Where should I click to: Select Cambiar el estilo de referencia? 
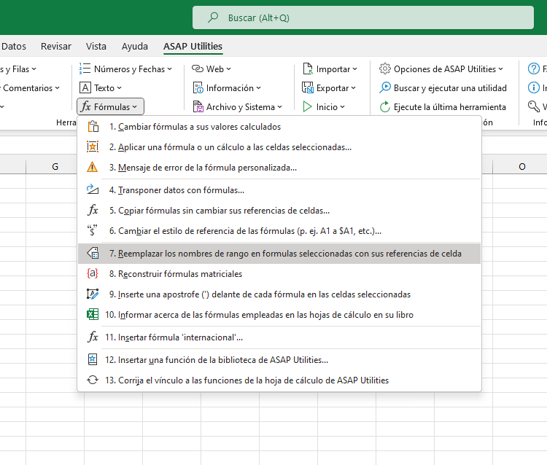tap(279, 231)
